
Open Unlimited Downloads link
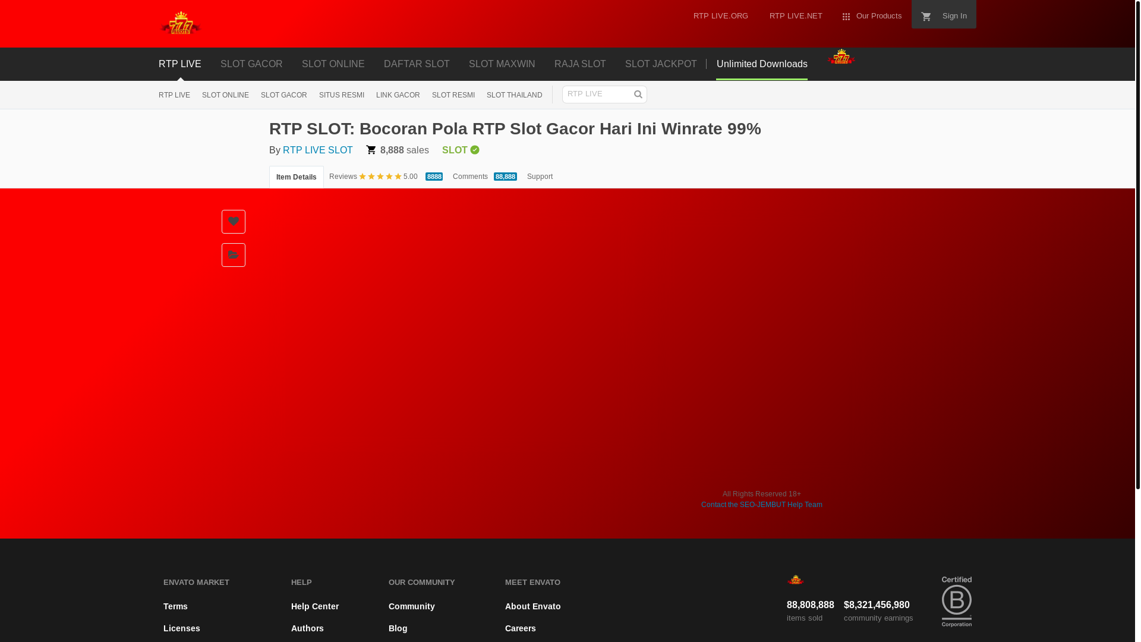[x=761, y=64]
